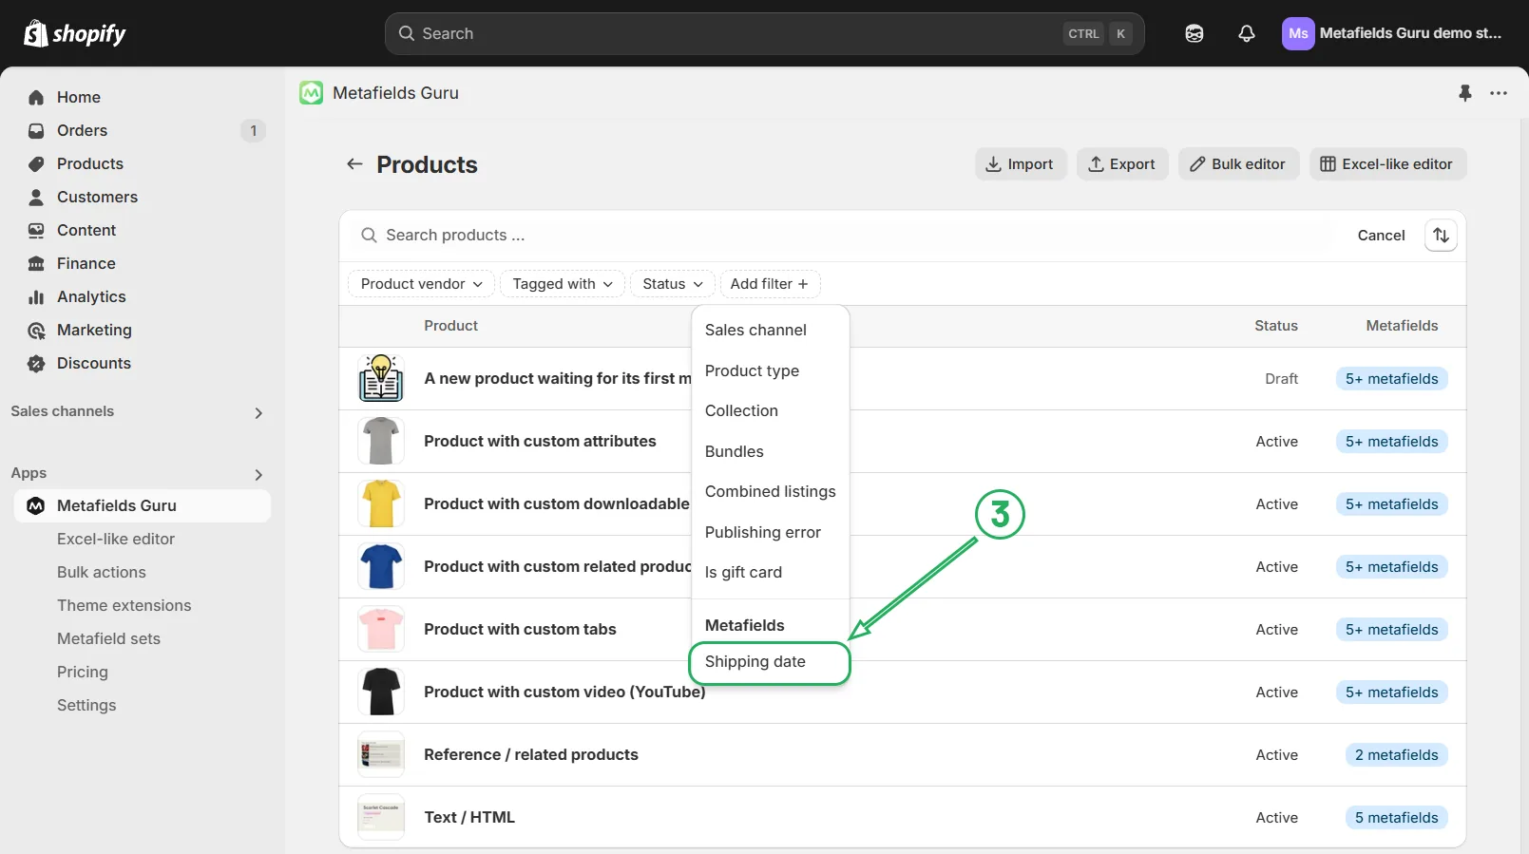Open notifications bell
Viewport: 1529px width, 854px height.
tap(1247, 33)
